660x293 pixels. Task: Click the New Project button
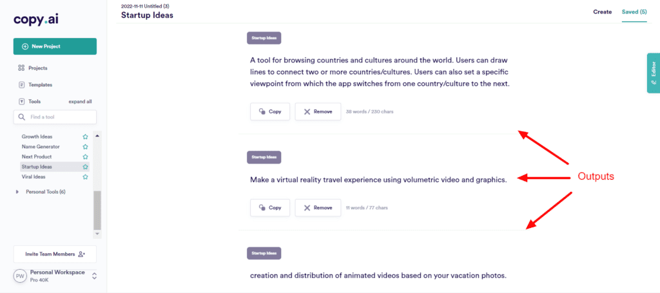pos(55,46)
